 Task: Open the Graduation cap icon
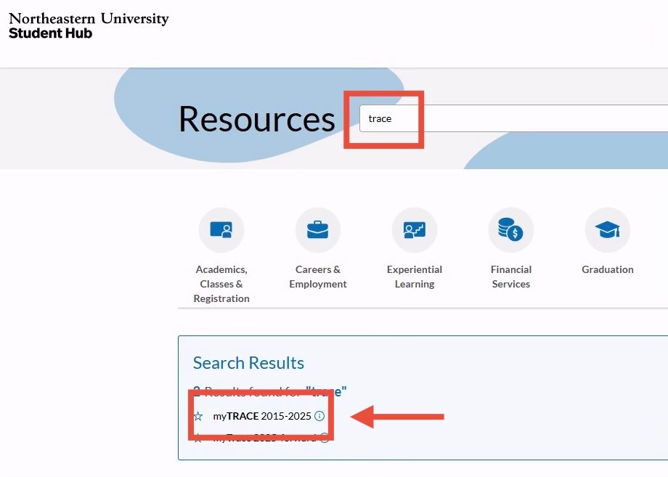point(607,230)
